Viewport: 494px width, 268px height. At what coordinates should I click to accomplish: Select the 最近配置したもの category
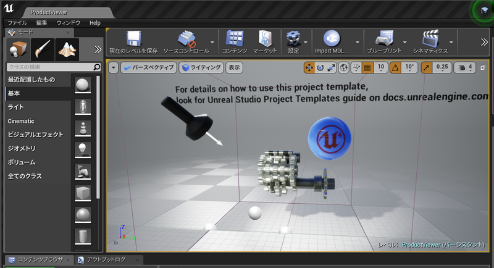[x=38, y=80]
